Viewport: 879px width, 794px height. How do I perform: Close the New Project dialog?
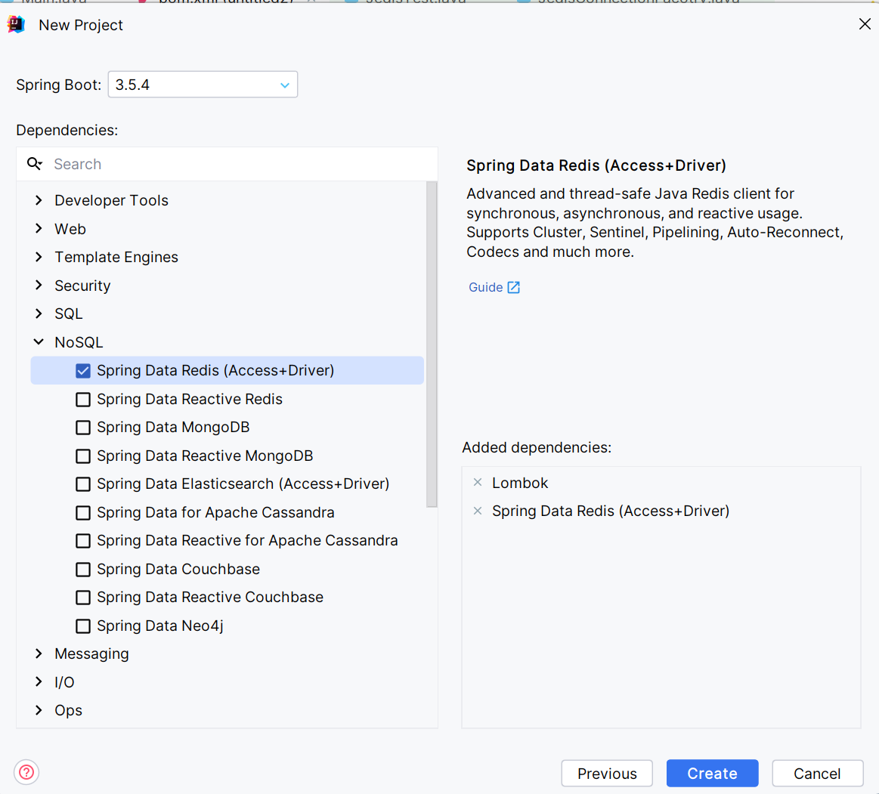865,24
